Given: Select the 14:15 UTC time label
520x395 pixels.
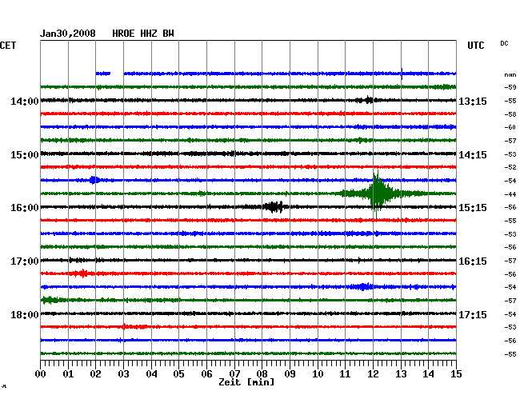Looking at the screenshot, I should point(473,155).
